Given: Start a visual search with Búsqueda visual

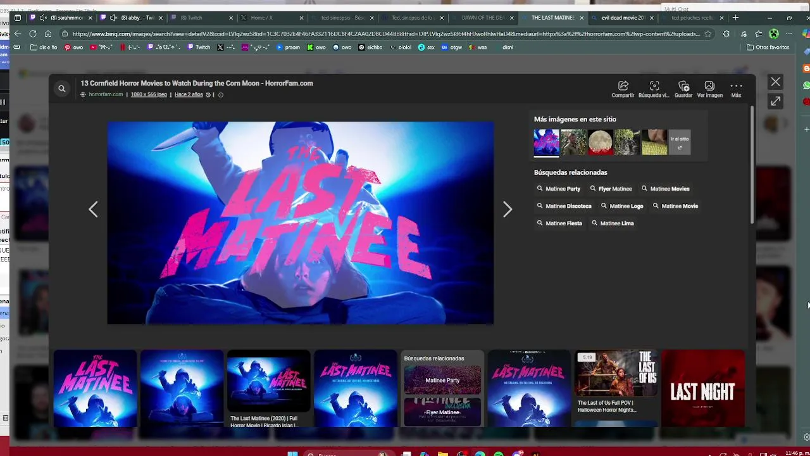Looking at the screenshot, I should click(x=654, y=89).
